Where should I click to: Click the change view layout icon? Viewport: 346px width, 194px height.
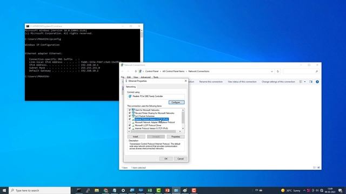point(301,82)
